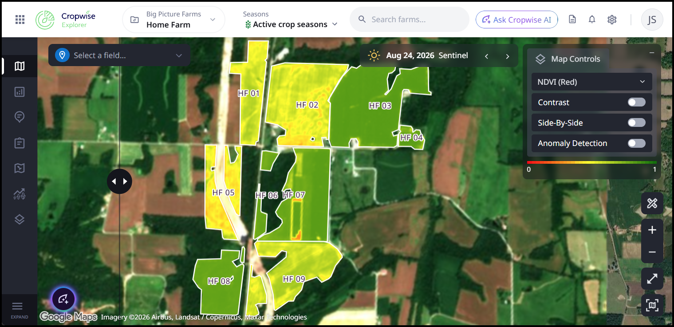This screenshot has width=674, height=327.
Task: Open the notifications bell
Action: 592,20
